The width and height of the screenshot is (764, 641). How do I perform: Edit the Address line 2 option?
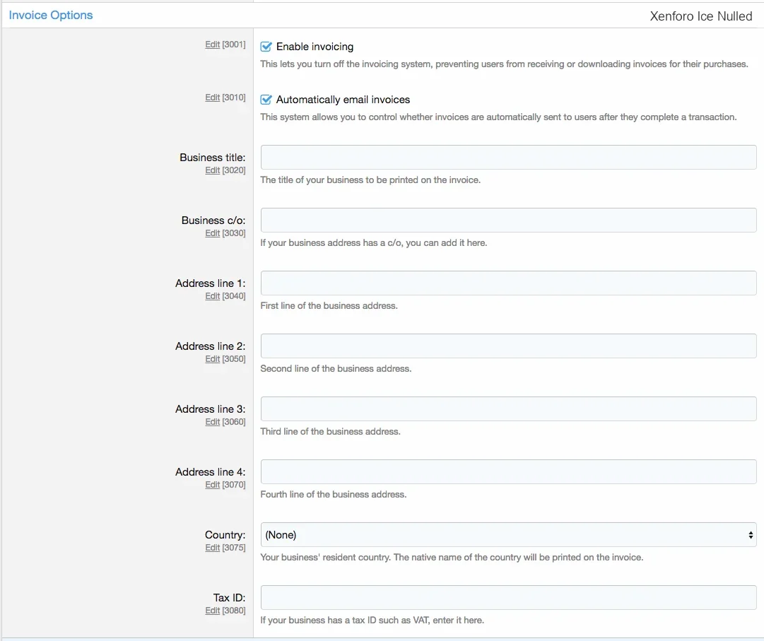click(212, 359)
